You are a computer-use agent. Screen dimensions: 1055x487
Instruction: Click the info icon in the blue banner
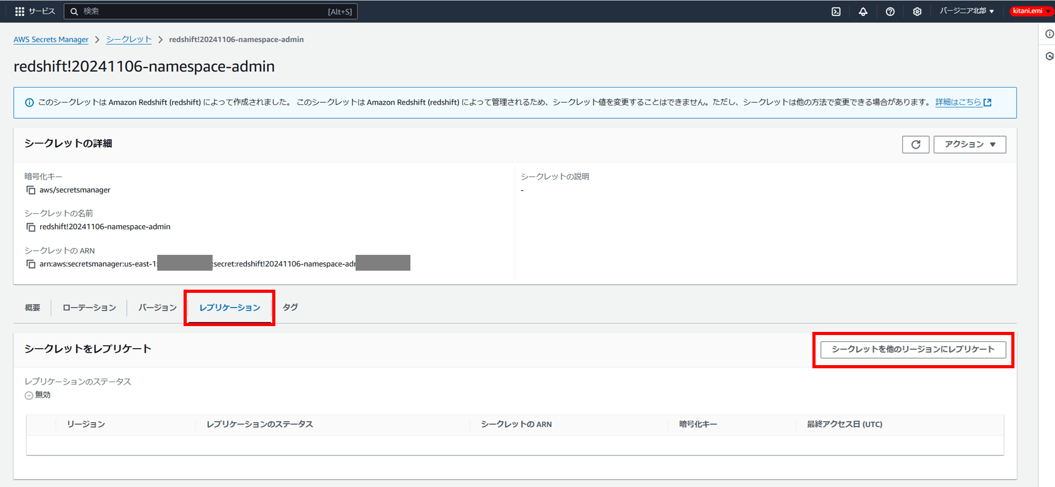[x=30, y=102]
